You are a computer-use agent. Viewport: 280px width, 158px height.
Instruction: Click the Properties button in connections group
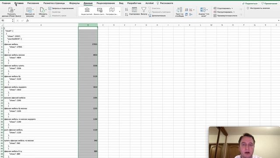(x=54, y=12)
